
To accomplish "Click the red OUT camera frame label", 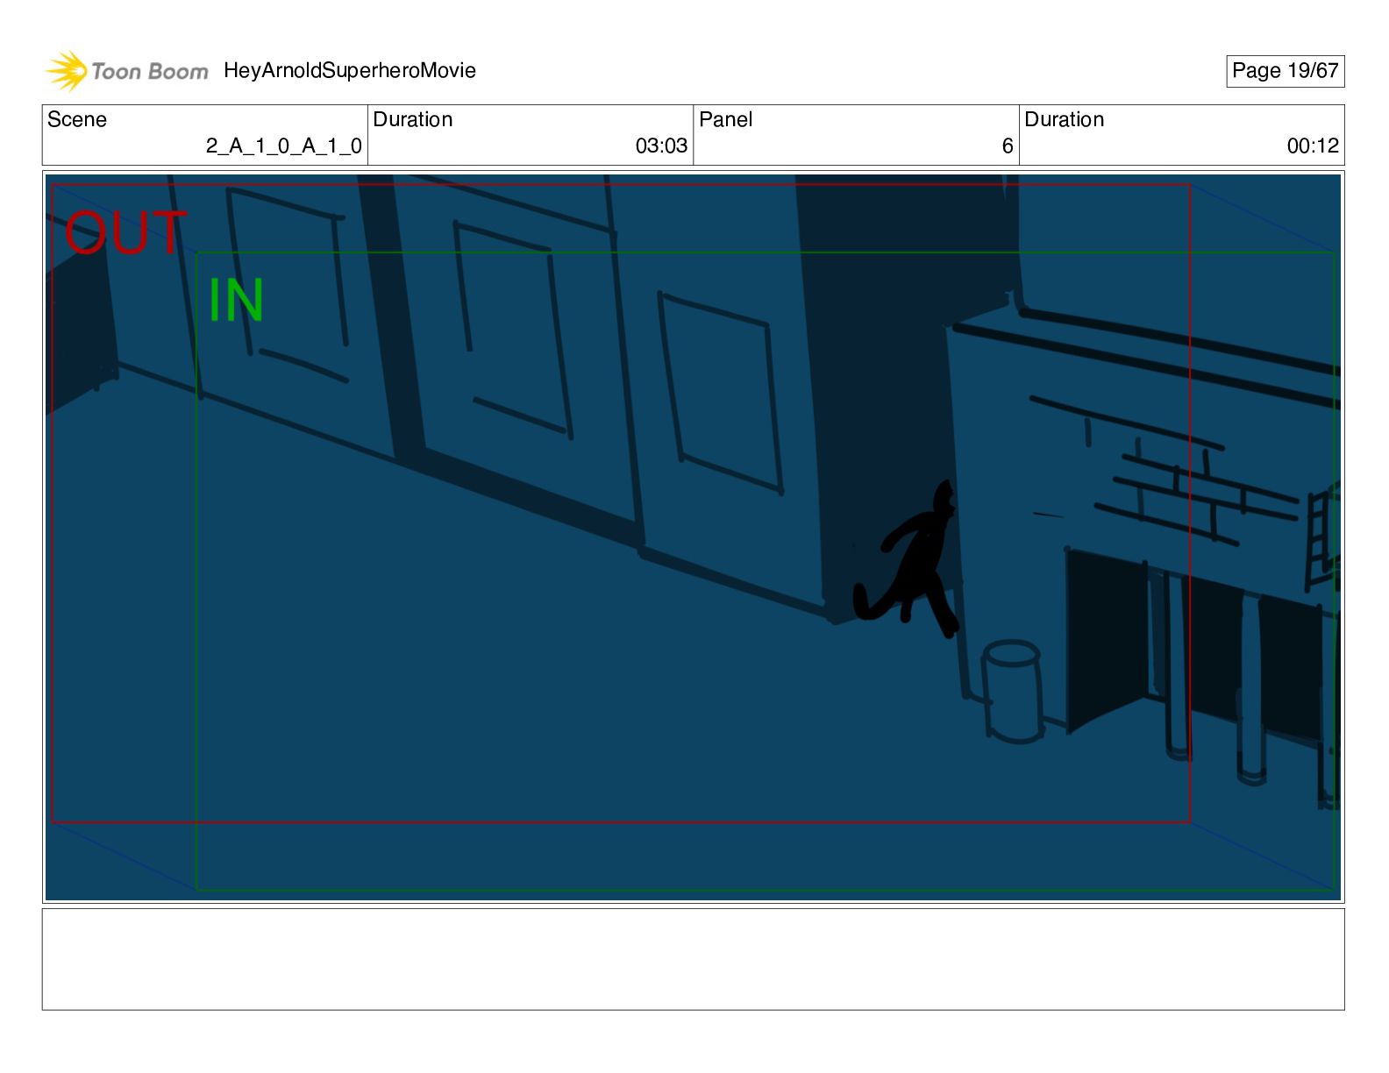I will pyautogui.click(x=125, y=232).
